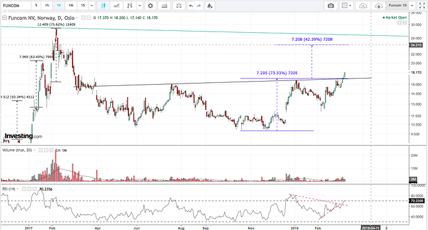This screenshot has height=230, width=428.
Task: Click middle small icon beside Volume label
Action: (x=46, y=150)
